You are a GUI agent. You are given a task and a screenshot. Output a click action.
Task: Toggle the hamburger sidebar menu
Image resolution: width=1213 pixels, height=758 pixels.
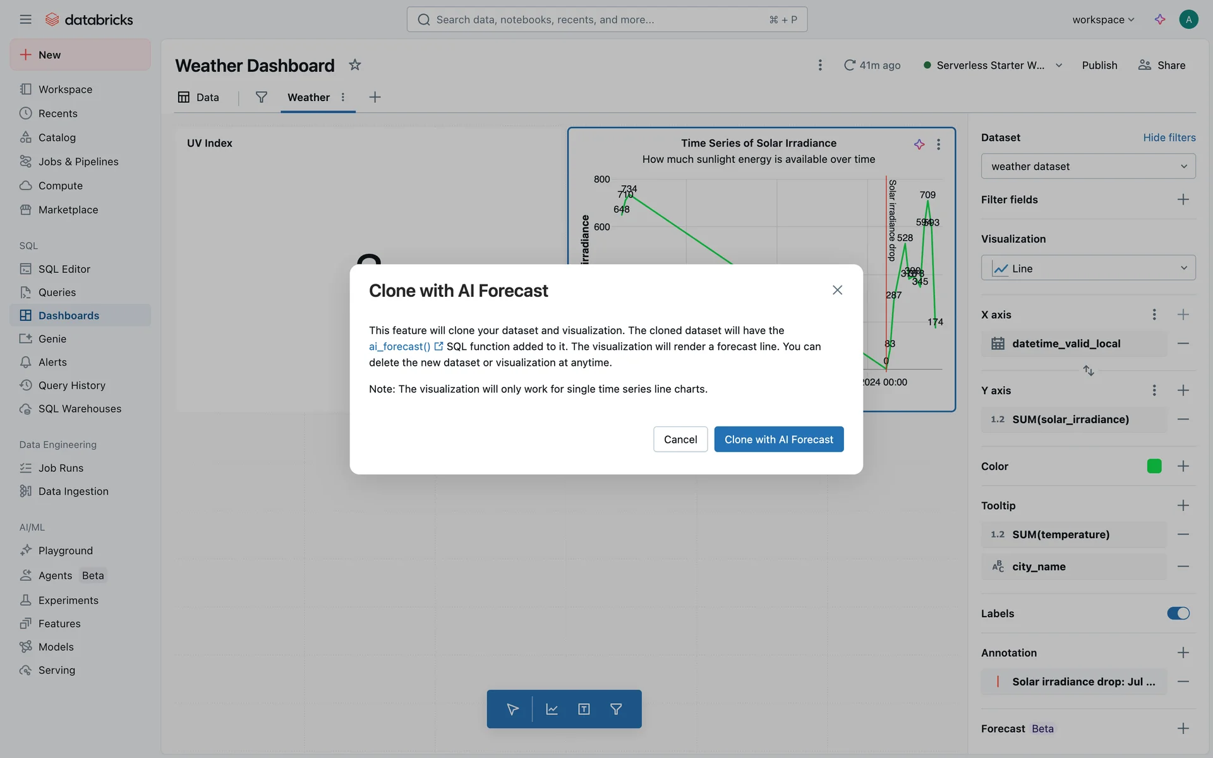(25, 20)
